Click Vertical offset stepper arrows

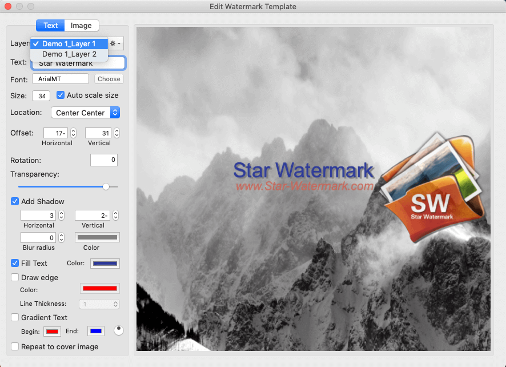coord(117,133)
